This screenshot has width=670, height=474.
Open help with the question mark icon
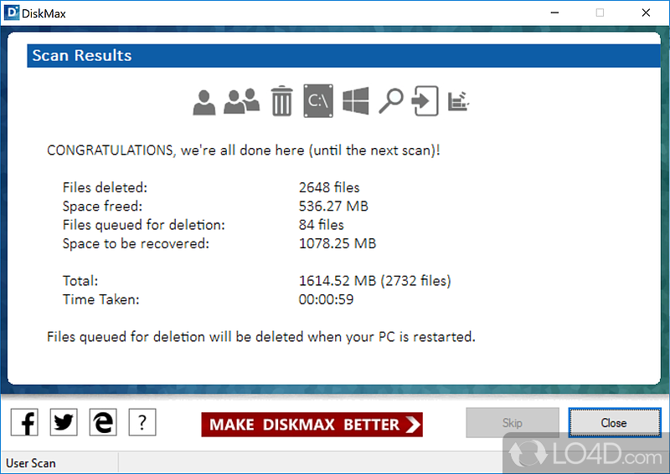[x=142, y=422]
